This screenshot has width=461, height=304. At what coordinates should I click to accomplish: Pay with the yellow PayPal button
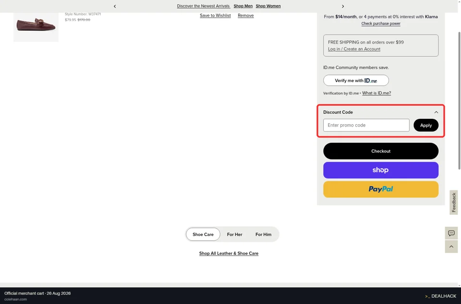click(381, 189)
